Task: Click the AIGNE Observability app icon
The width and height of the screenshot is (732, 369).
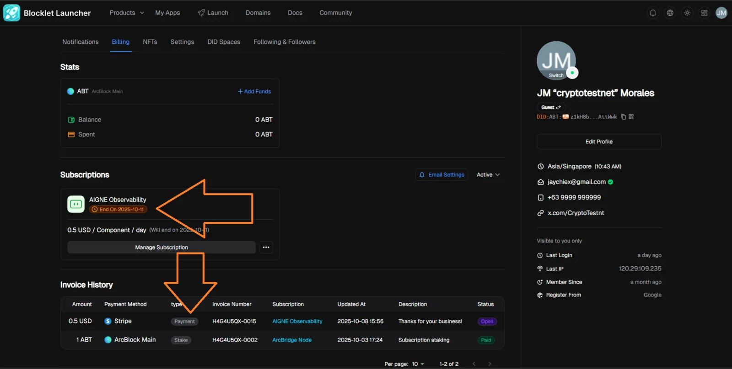Action: 76,204
